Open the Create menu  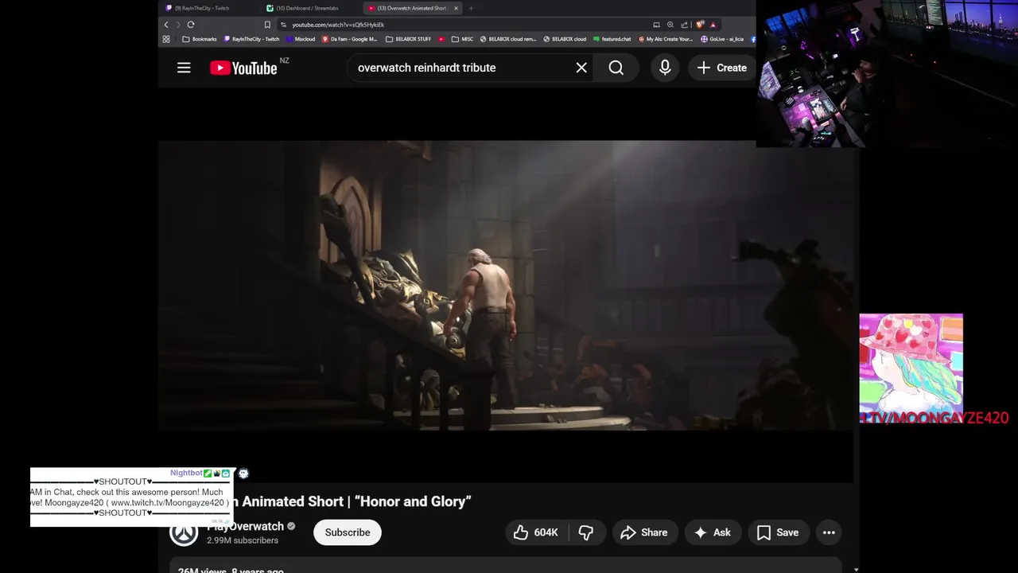[722, 68]
